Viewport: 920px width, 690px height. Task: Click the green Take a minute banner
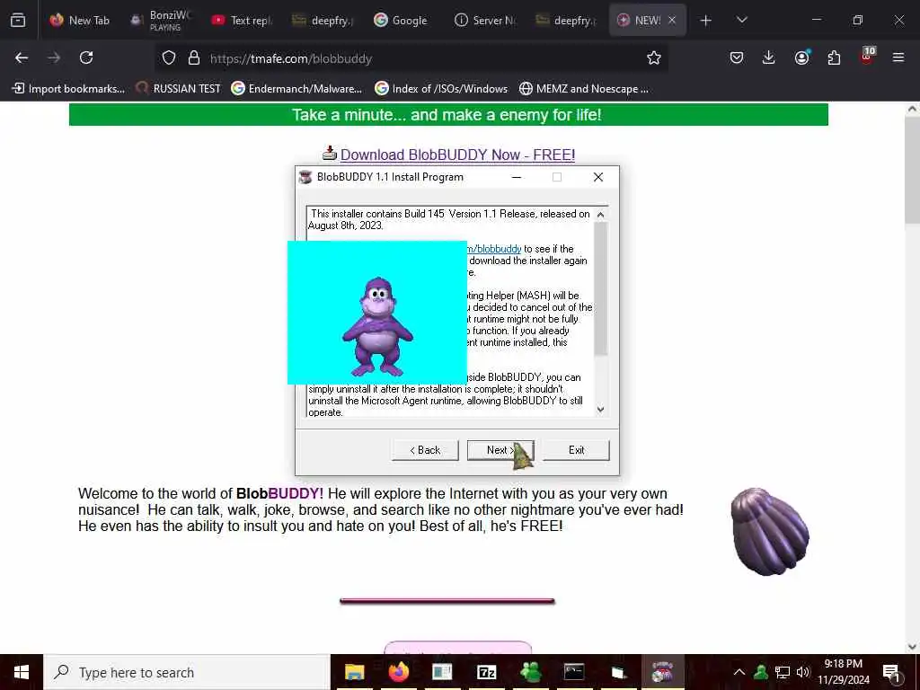(x=448, y=115)
